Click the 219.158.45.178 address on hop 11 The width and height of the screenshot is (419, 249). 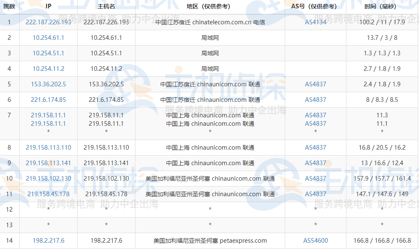[x=48, y=194]
